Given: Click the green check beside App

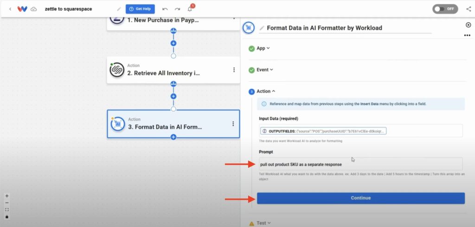Looking at the screenshot, I should (251, 49).
